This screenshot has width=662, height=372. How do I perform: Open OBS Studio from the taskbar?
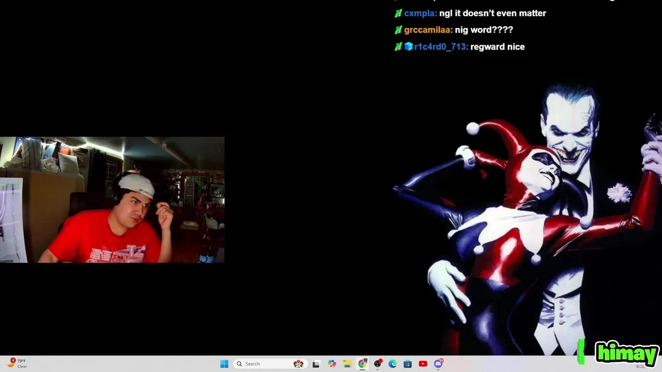pos(378,364)
